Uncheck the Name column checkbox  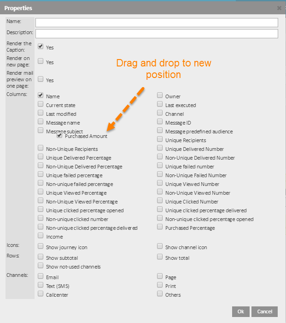click(x=41, y=96)
